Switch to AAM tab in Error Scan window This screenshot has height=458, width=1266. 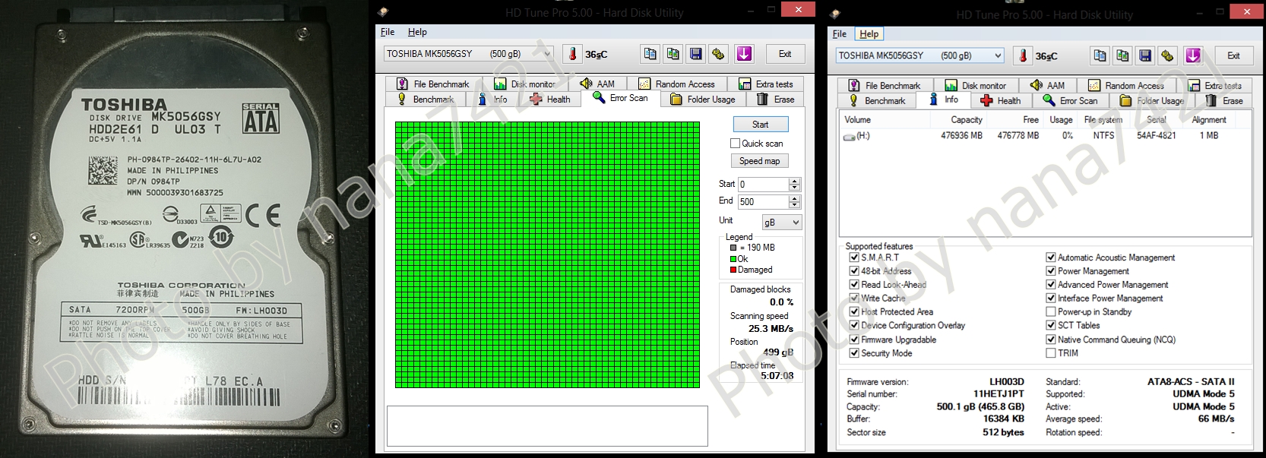(x=598, y=84)
